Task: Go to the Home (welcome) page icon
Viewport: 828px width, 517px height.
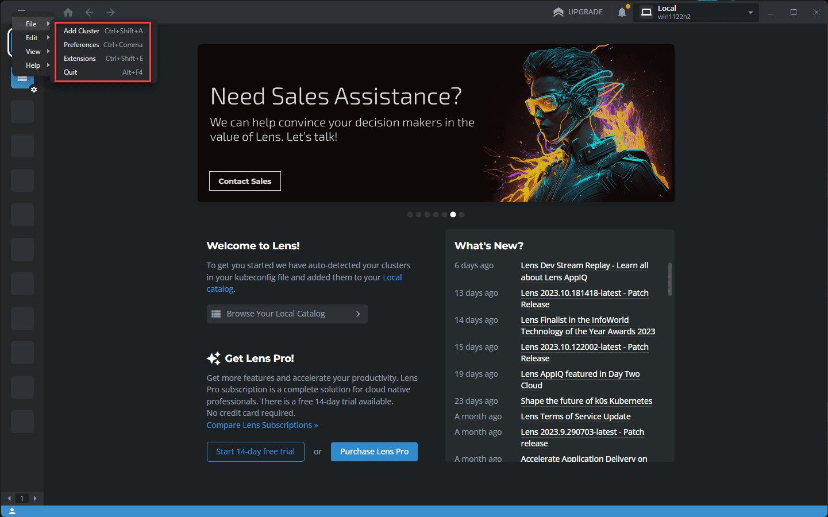Action: click(x=68, y=12)
